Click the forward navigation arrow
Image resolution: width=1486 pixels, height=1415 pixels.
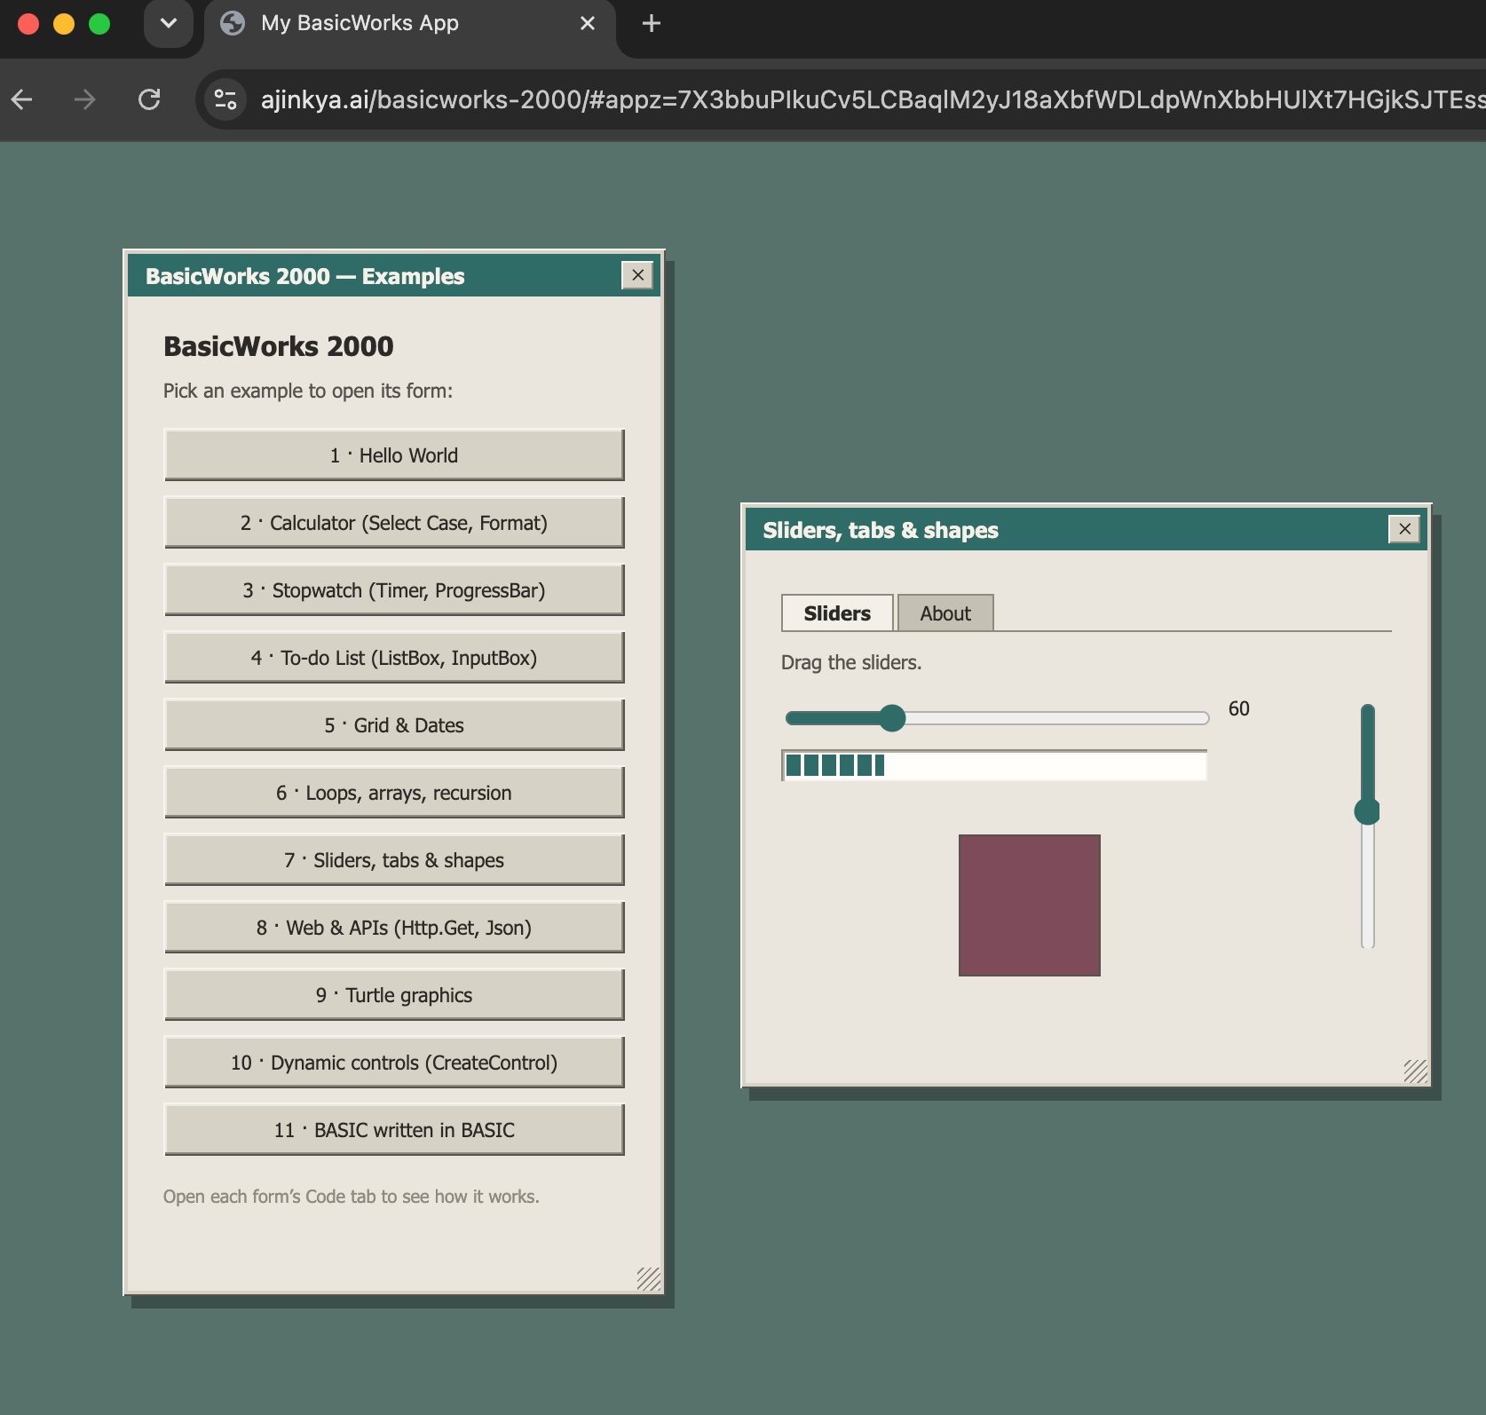coord(85,99)
